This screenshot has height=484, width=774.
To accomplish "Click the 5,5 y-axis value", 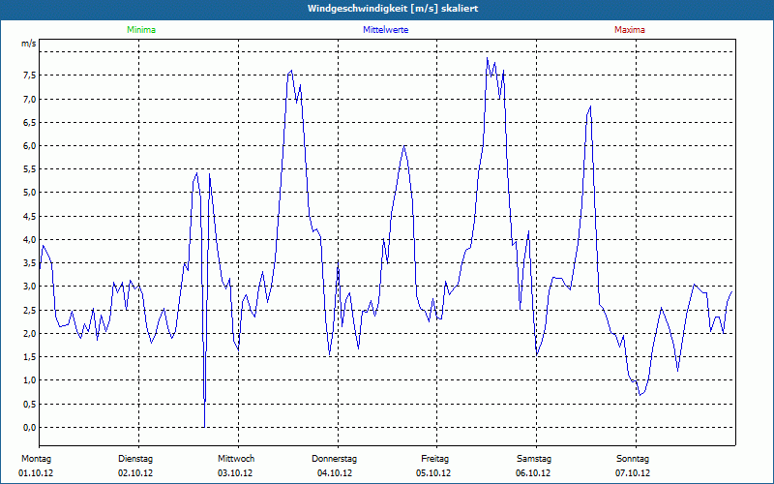I will click(x=29, y=168).
